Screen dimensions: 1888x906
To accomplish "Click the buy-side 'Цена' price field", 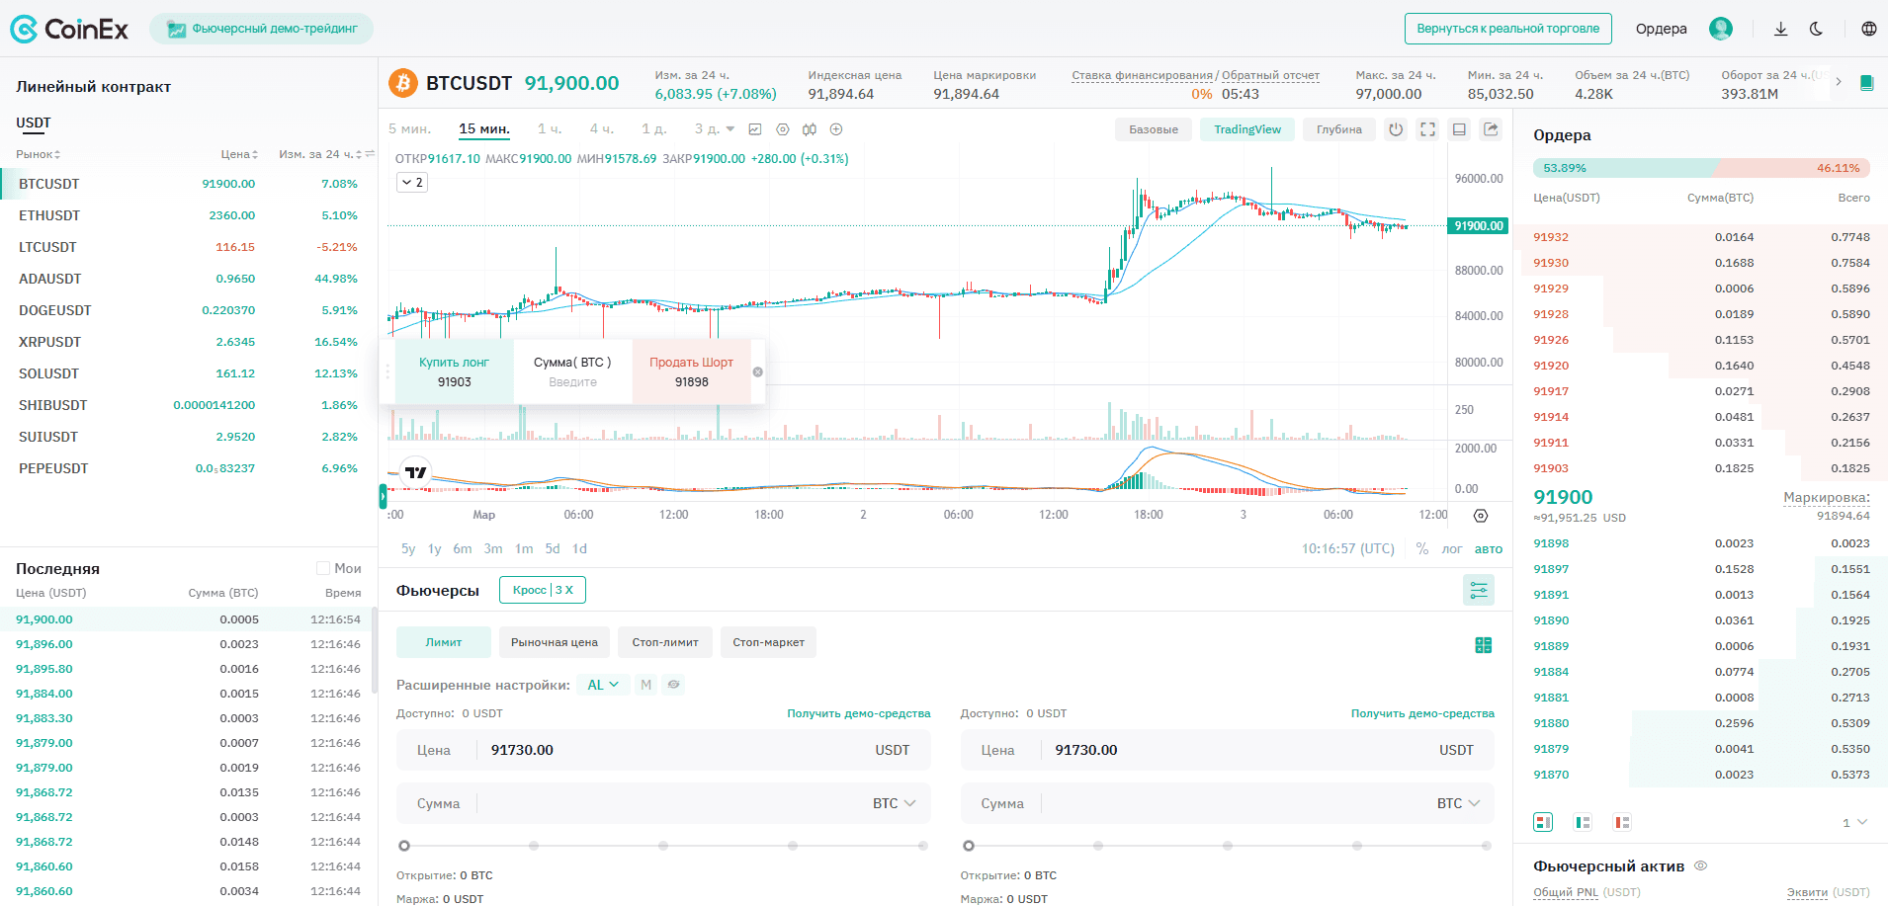I will coord(663,750).
